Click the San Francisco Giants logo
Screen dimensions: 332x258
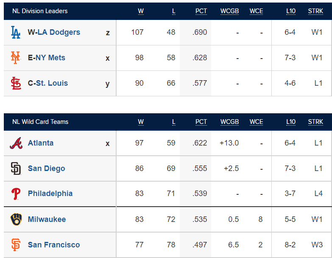coord(16,245)
